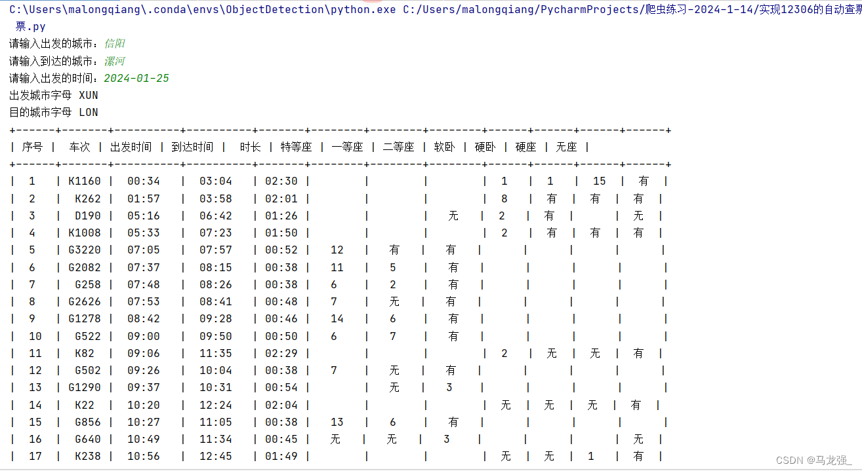Click the entered date 2024-01-25

point(136,79)
